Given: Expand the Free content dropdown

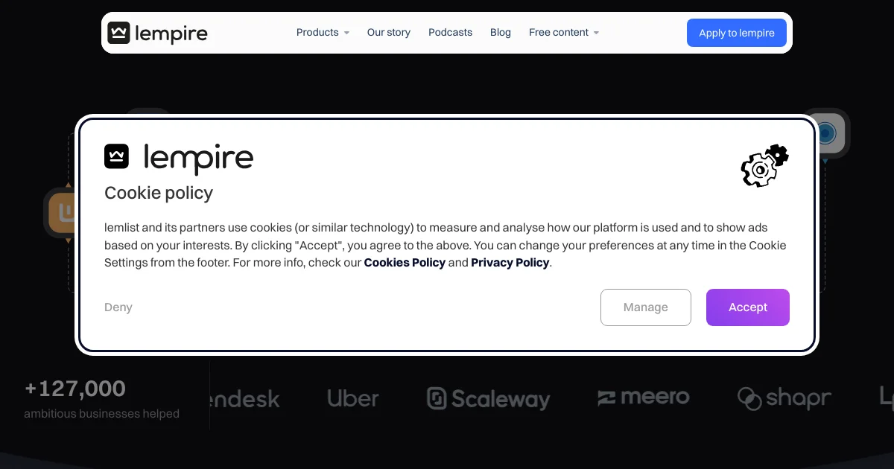Looking at the screenshot, I should 564,33.
